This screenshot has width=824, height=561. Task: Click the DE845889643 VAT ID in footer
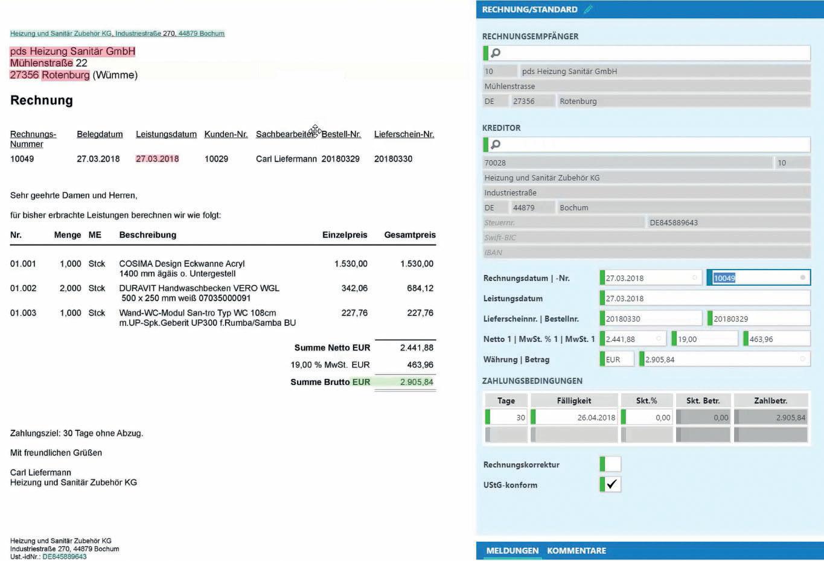click(x=65, y=557)
